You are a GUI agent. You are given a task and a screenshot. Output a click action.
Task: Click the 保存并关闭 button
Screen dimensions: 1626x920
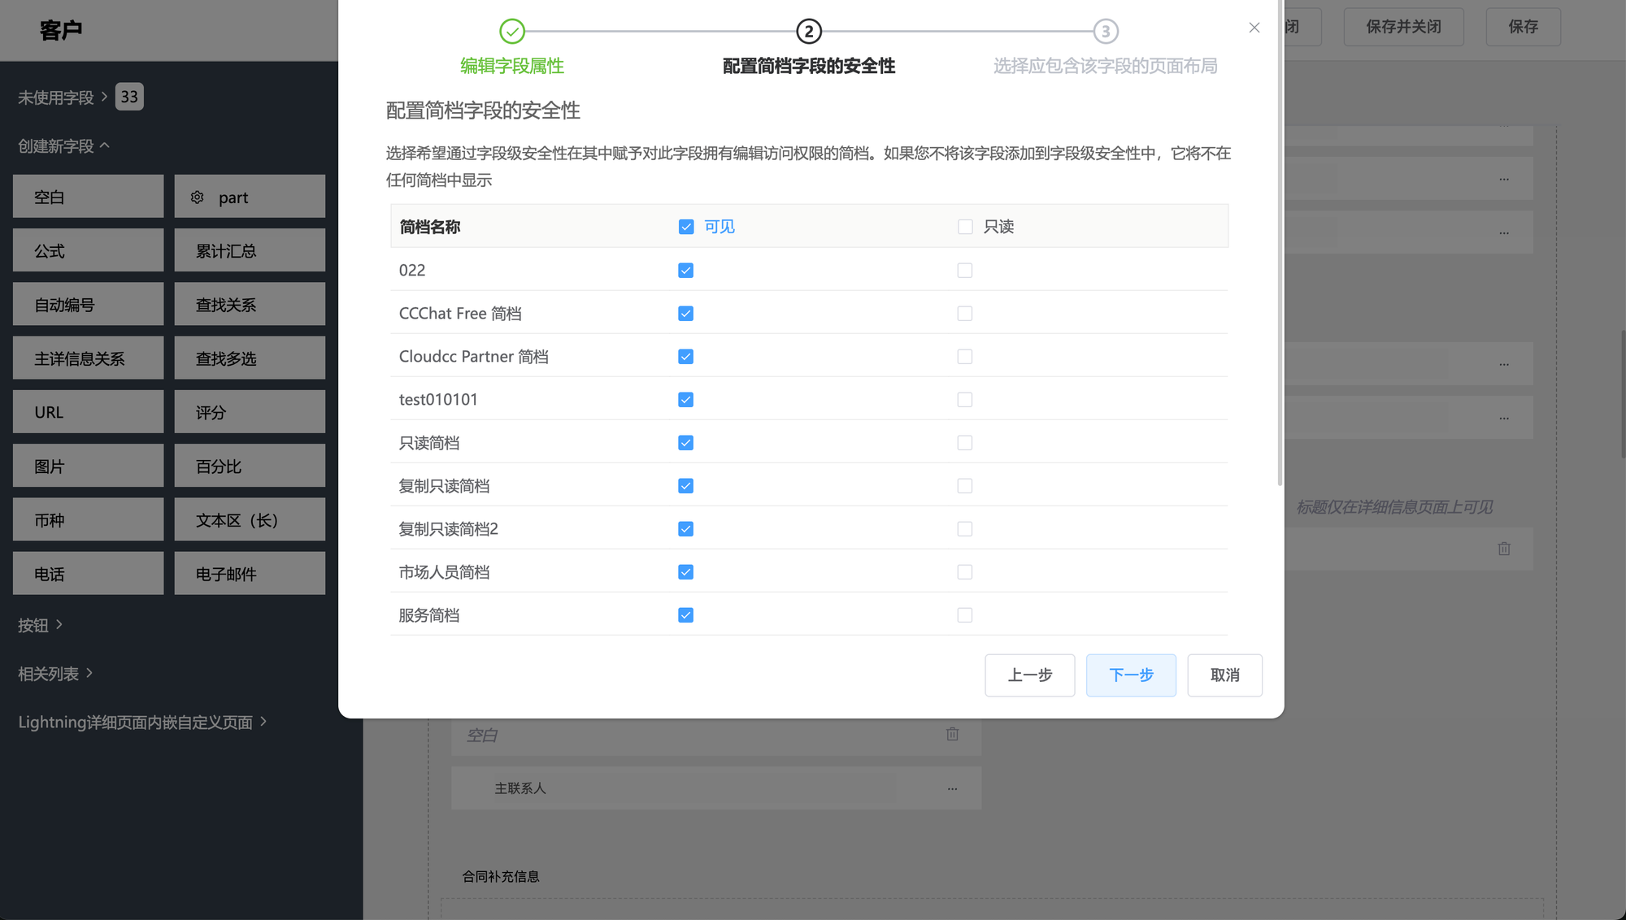1403,27
